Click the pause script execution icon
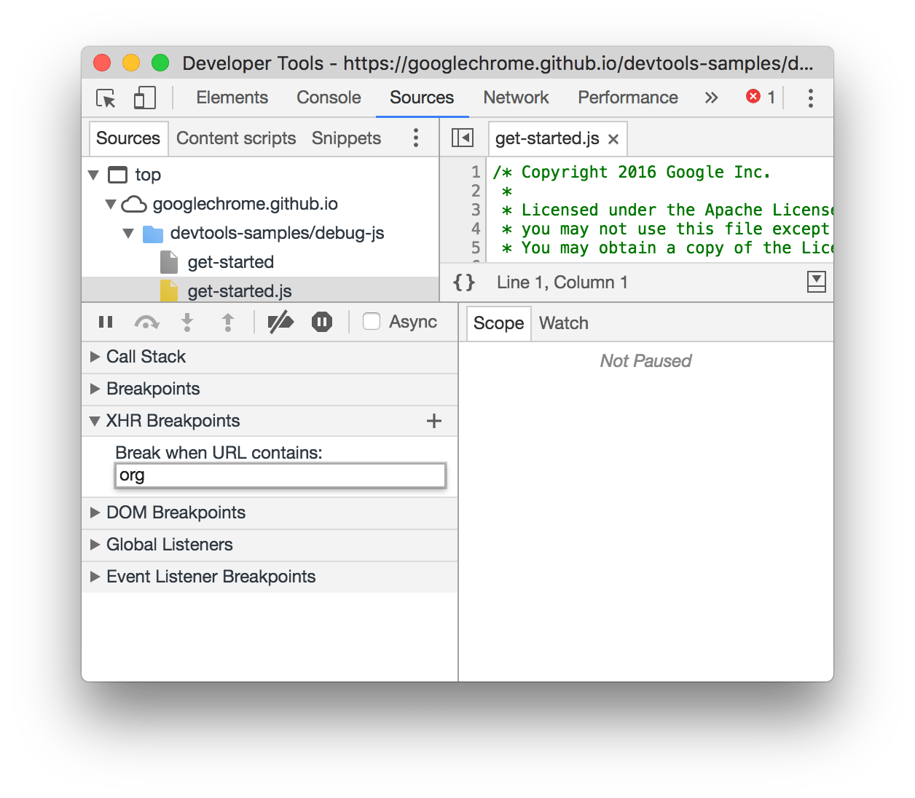915x798 pixels. pyautogui.click(x=105, y=321)
